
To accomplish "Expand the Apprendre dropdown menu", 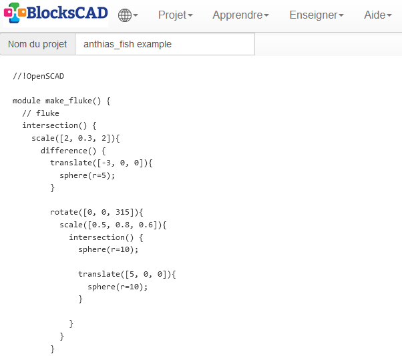I will pyautogui.click(x=240, y=15).
